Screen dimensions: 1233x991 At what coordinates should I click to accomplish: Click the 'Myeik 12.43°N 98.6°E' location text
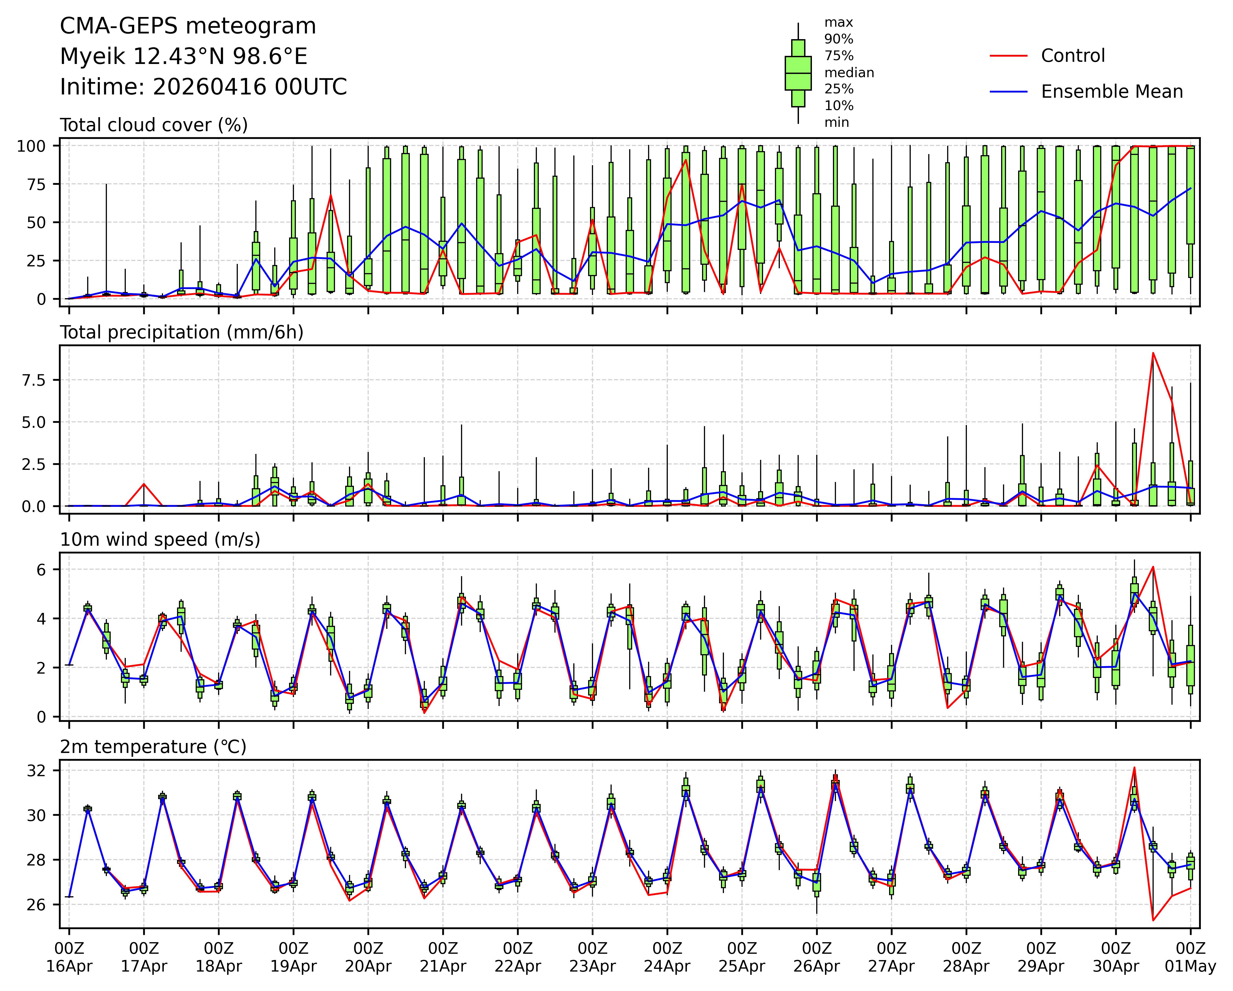tap(184, 57)
